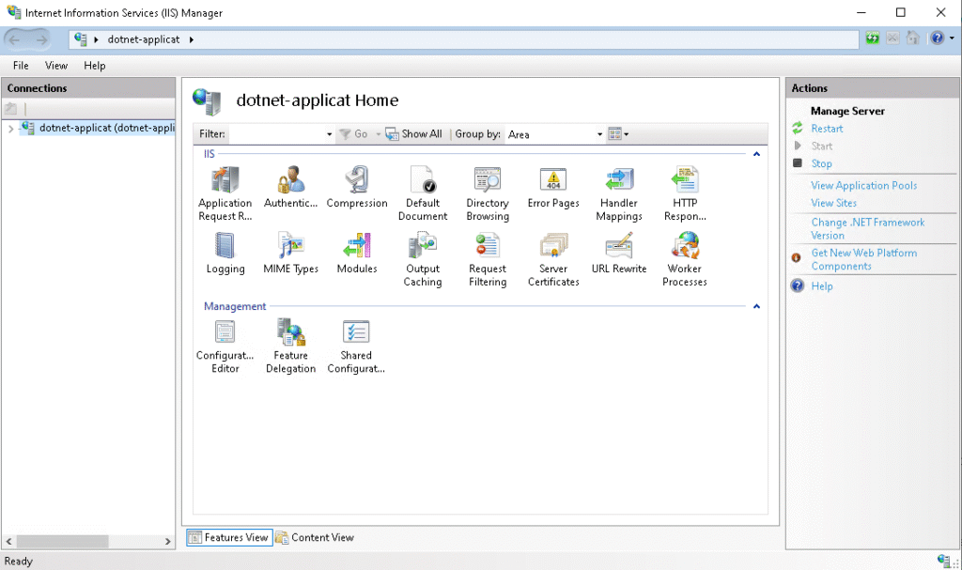Viewport: 962px width, 570px height.
Task: Open the File menu
Action: click(x=21, y=66)
